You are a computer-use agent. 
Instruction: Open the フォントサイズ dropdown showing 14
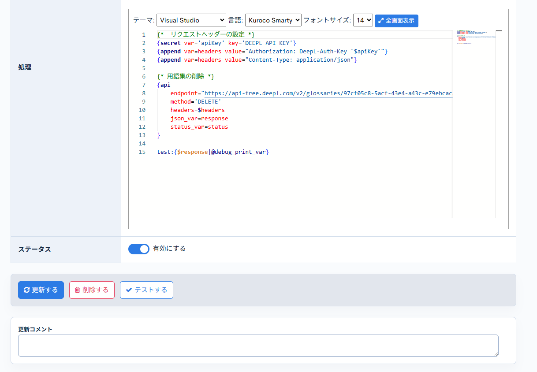(x=363, y=20)
